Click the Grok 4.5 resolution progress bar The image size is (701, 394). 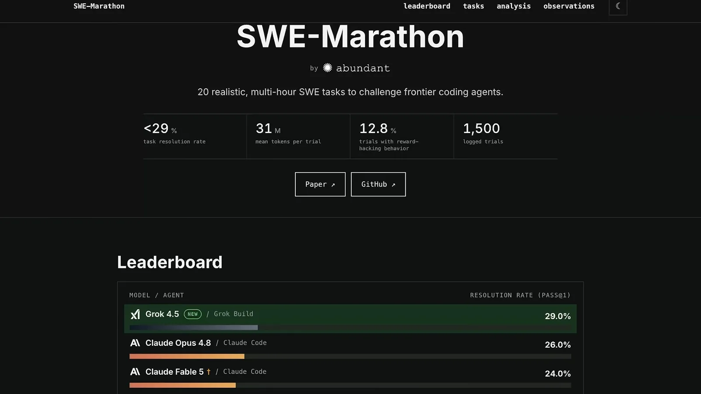tap(350, 327)
